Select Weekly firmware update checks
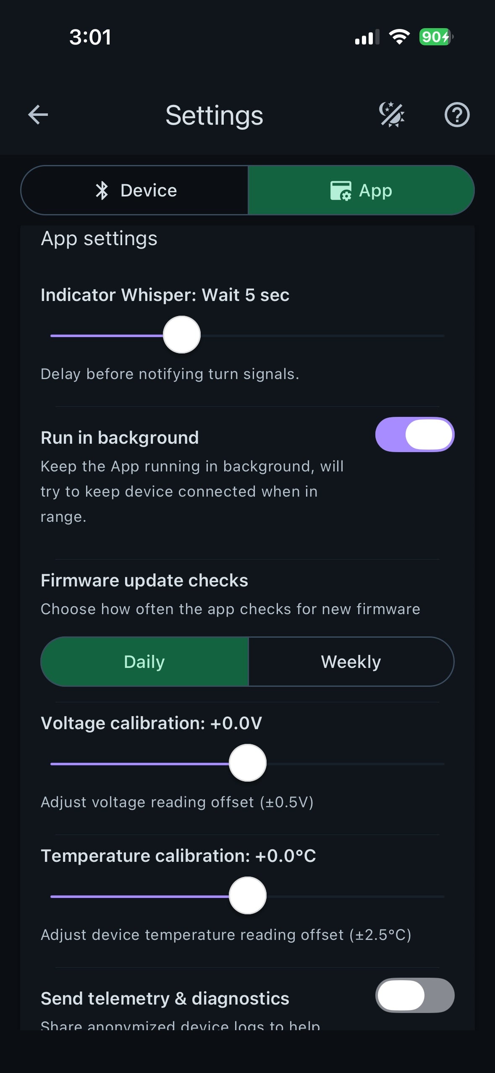This screenshot has width=495, height=1073. [351, 662]
